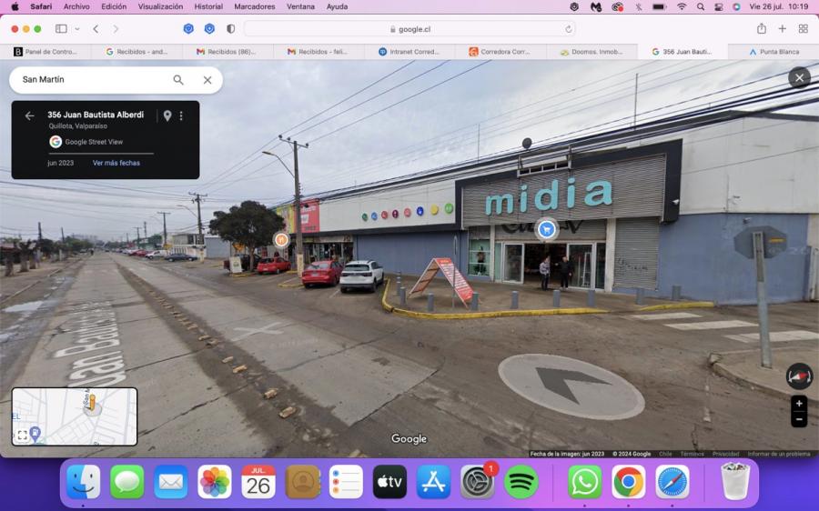
Task: Go back with Safari back arrow
Action: (96, 29)
